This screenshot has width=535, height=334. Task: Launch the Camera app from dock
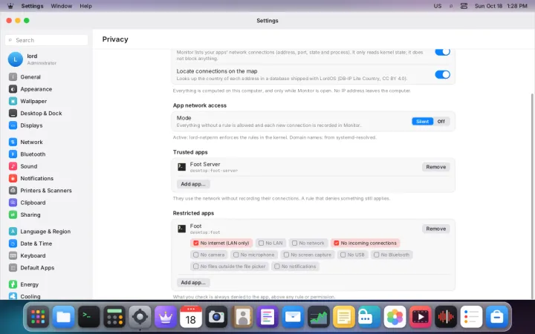click(x=216, y=317)
